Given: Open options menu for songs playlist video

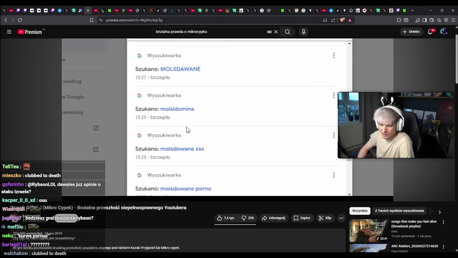Looking at the screenshot, I should click(444, 222).
